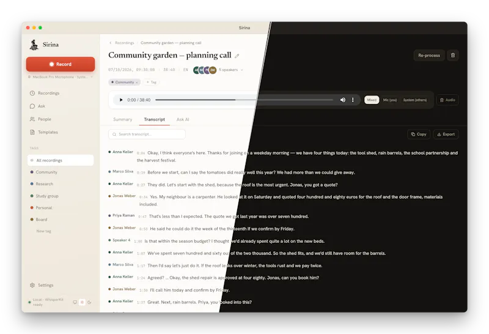
Task: Edit title with the pencil icon
Action: coord(237,56)
